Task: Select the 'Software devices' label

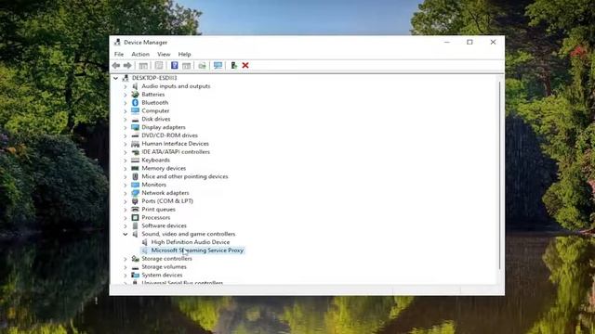Action: click(x=164, y=225)
